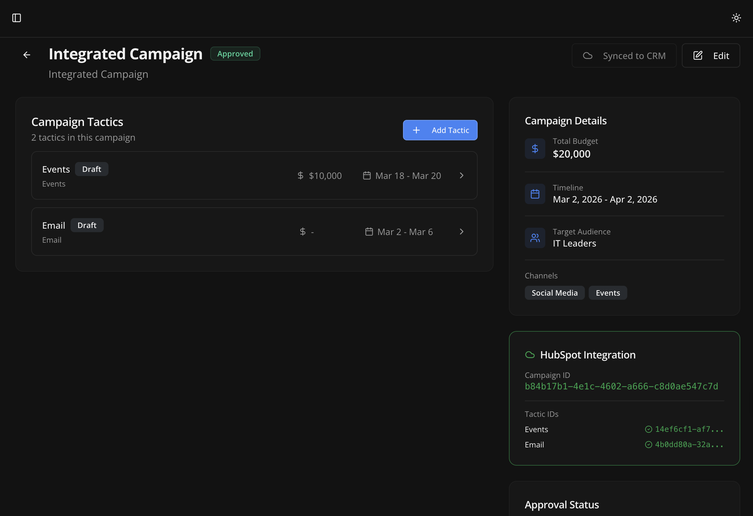Select the Approved status badge
Viewport: 753px width, 516px height.
235,54
